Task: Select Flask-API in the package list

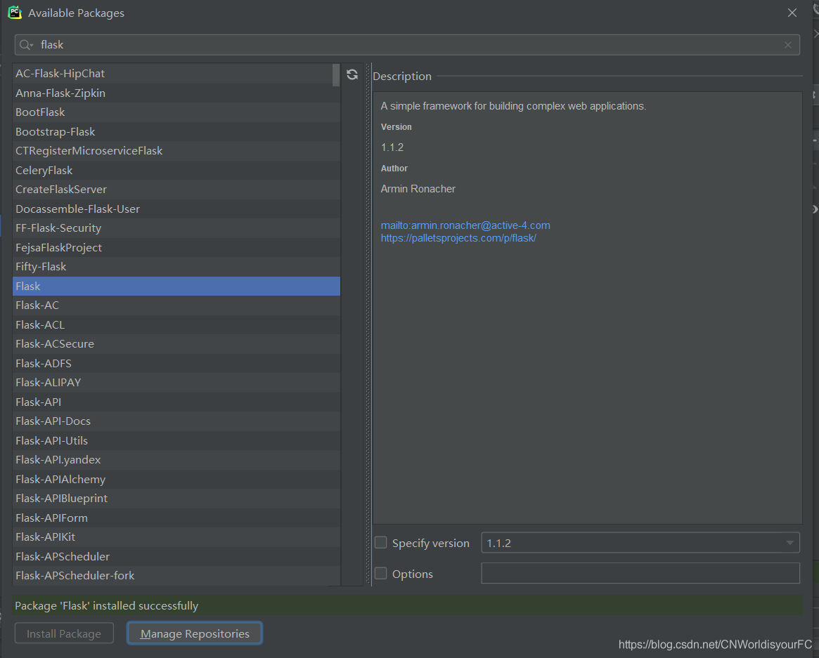Action: coord(39,402)
